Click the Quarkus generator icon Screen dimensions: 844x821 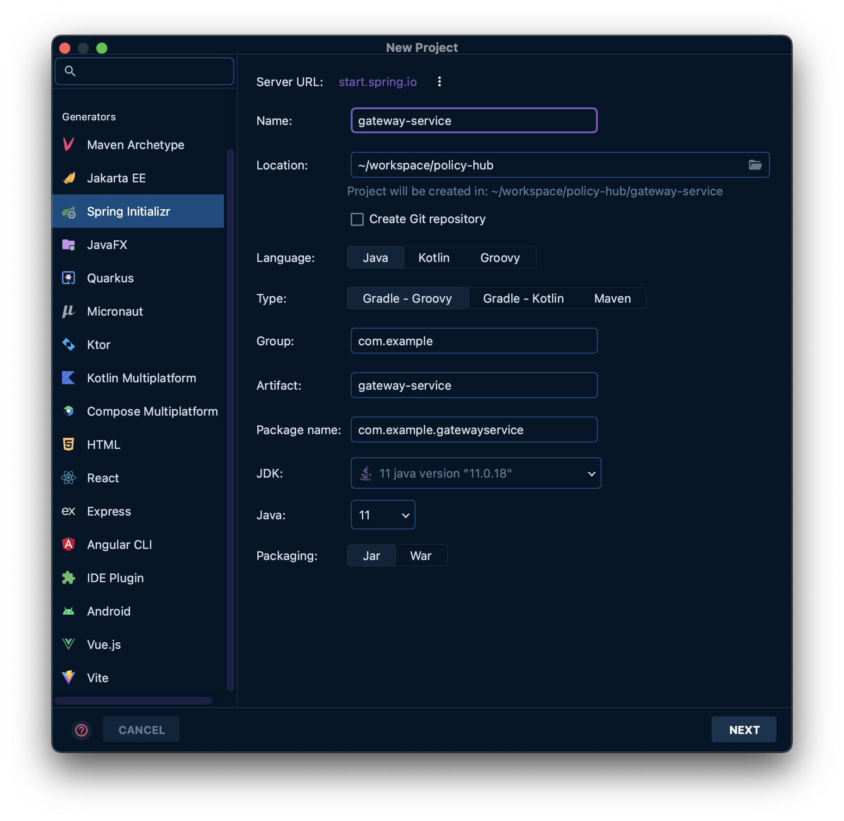68,278
